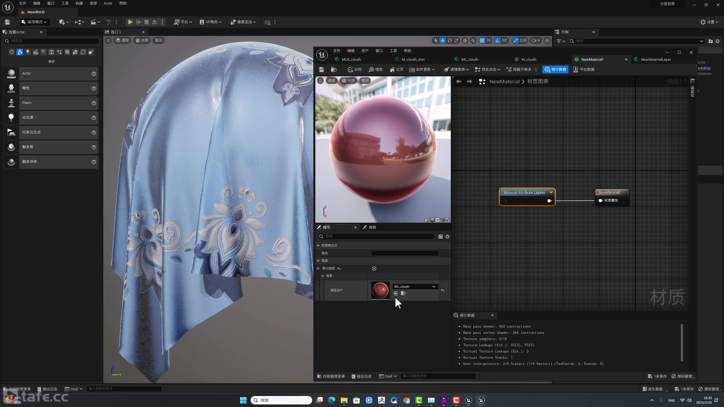Toggle rotation snapping in the level viewport toolbar
Screen dimensions: 724x407
[x=497, y=40]
